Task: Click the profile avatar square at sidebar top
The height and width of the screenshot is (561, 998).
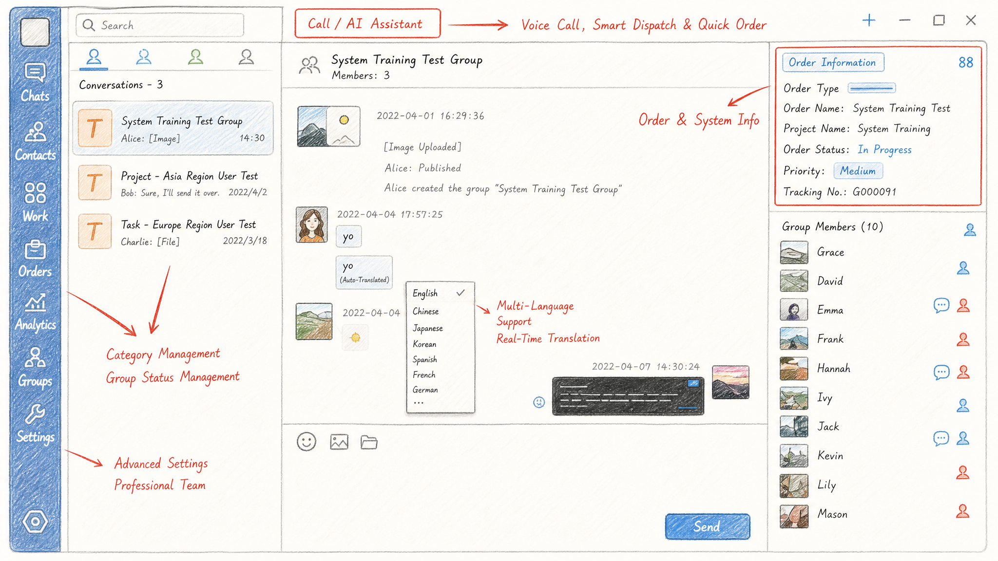Action: click(x=35, y=32)
